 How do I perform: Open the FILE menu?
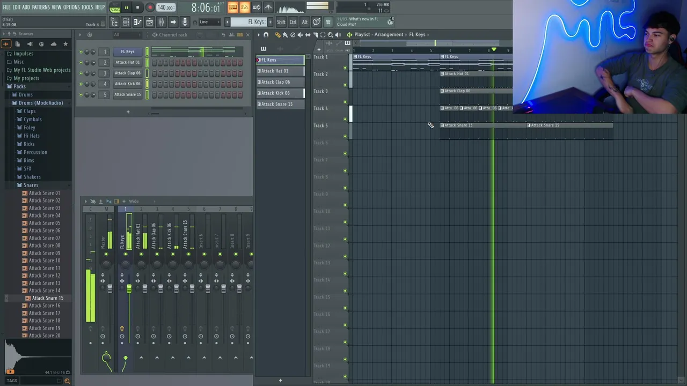click(6, 7)
